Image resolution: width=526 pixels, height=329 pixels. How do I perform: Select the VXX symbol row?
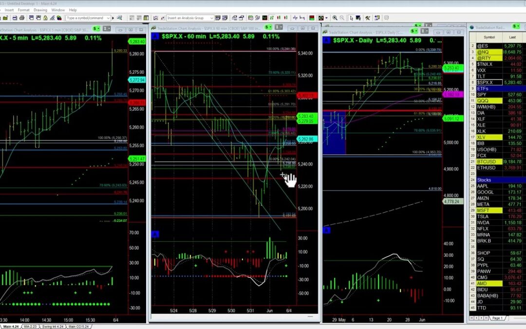(497, 70)
